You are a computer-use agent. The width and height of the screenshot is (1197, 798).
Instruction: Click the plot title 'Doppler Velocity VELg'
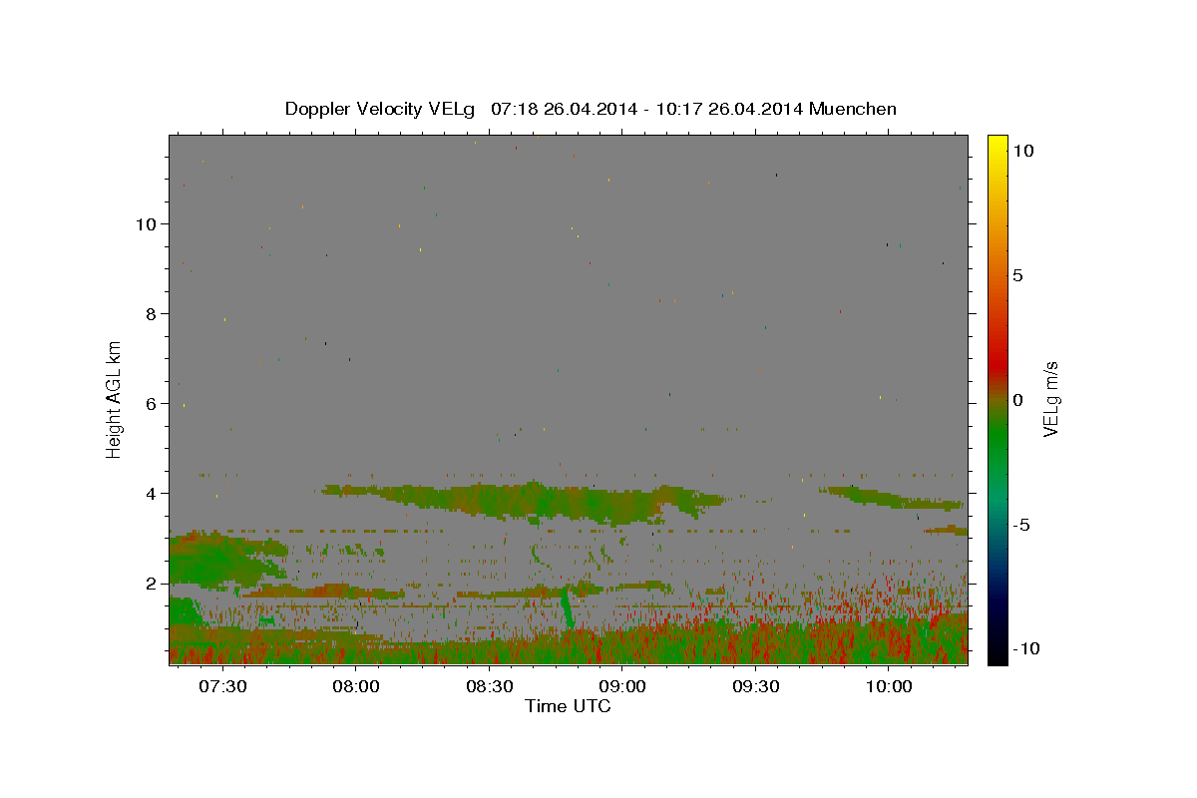pyautogui.click(x=381, y=109)
